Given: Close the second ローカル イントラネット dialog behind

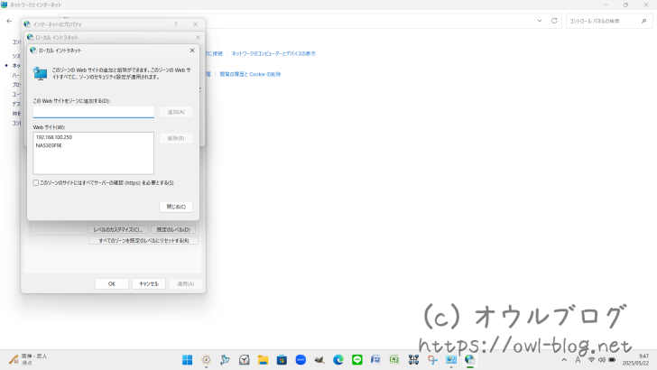Looking at the screenshot, I should tap(198, 37).
